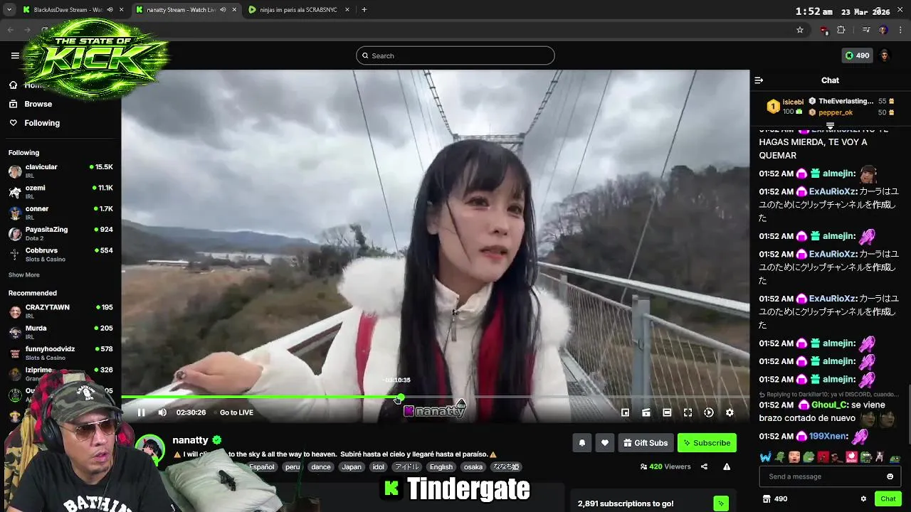Follow nanatty with the heart button
Image resolution: width=911 pixels, height=512 pixels.
(x=604, y=443)
